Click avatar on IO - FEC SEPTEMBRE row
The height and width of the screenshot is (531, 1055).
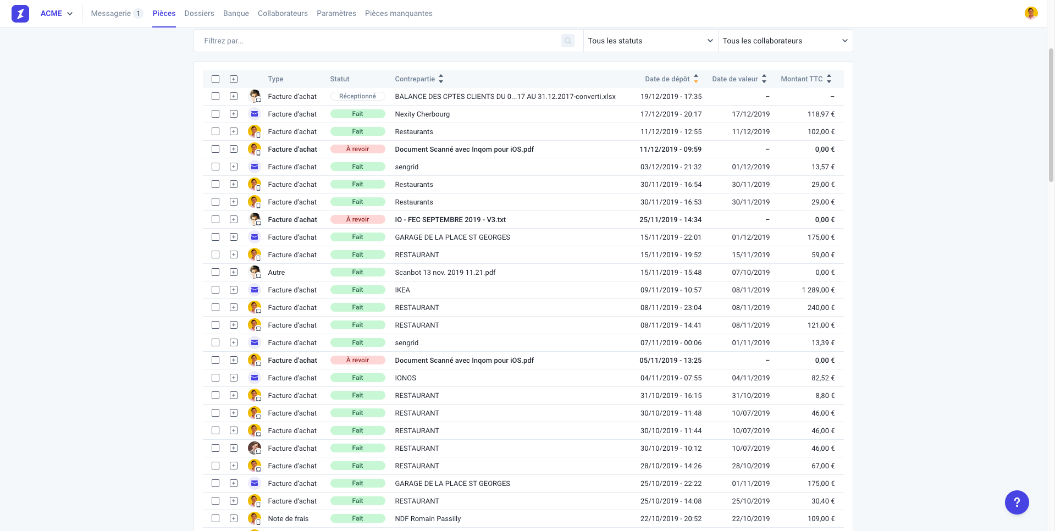(255, 219)
